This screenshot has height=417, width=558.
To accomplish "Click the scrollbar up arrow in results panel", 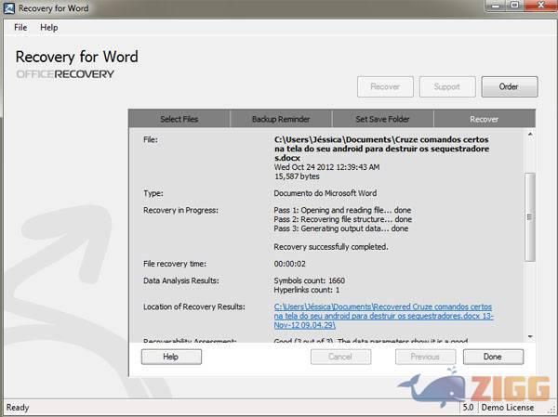I will 530,136.
